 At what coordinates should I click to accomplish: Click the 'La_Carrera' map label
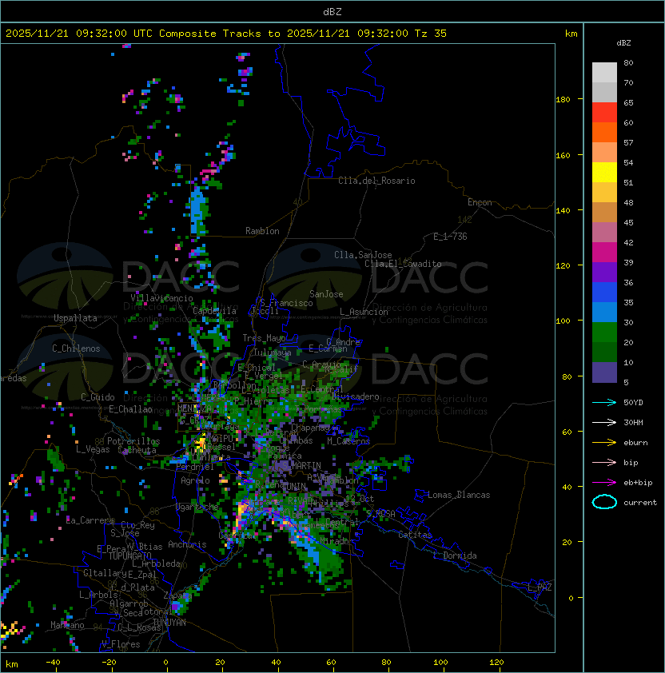point(90,520)
